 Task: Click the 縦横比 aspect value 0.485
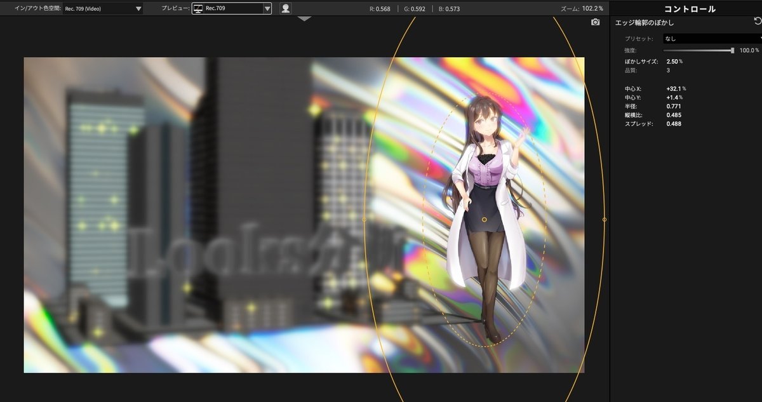pos(674,115)
